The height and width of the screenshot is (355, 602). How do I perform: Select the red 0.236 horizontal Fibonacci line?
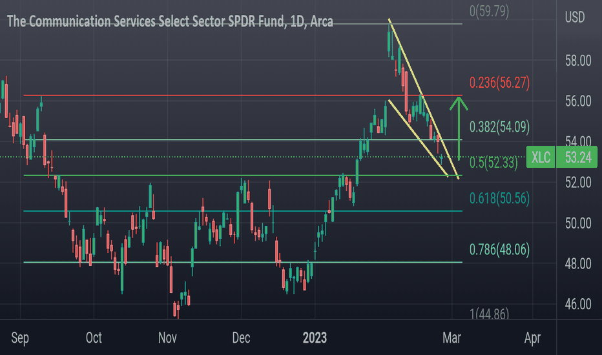(x=243, y=95)
